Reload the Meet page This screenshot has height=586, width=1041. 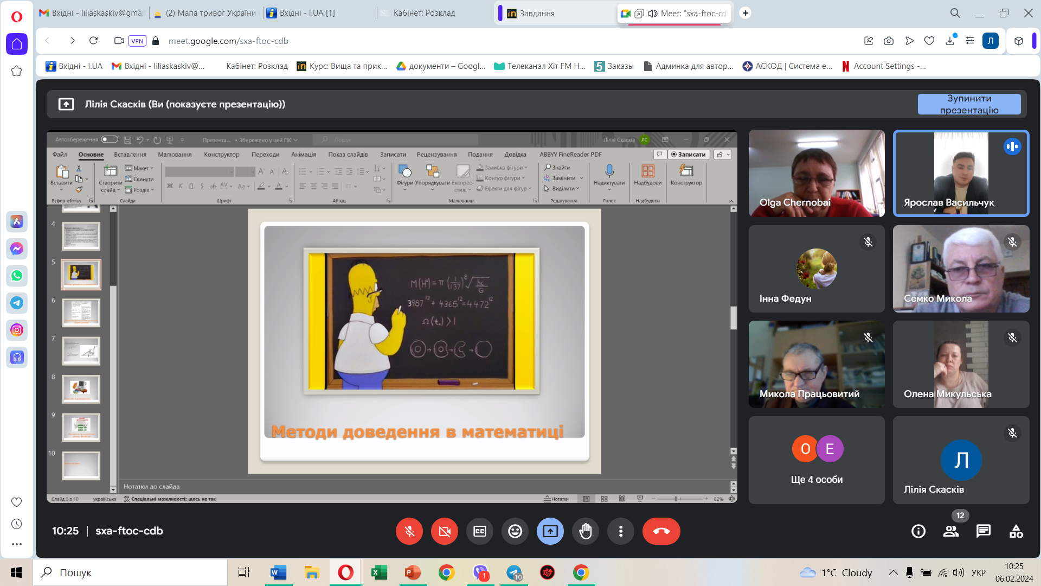coord(93,41)
